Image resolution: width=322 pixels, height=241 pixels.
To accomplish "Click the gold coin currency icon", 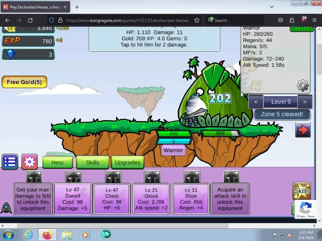I will [10, 29].
